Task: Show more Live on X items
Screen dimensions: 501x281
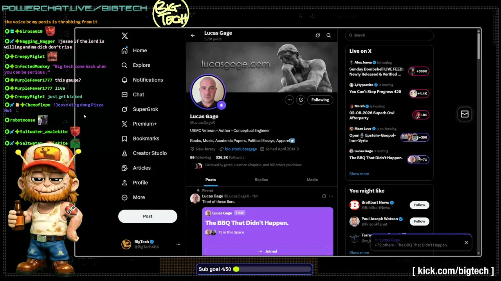Action: pyautogui.click(x=359, y=174)
